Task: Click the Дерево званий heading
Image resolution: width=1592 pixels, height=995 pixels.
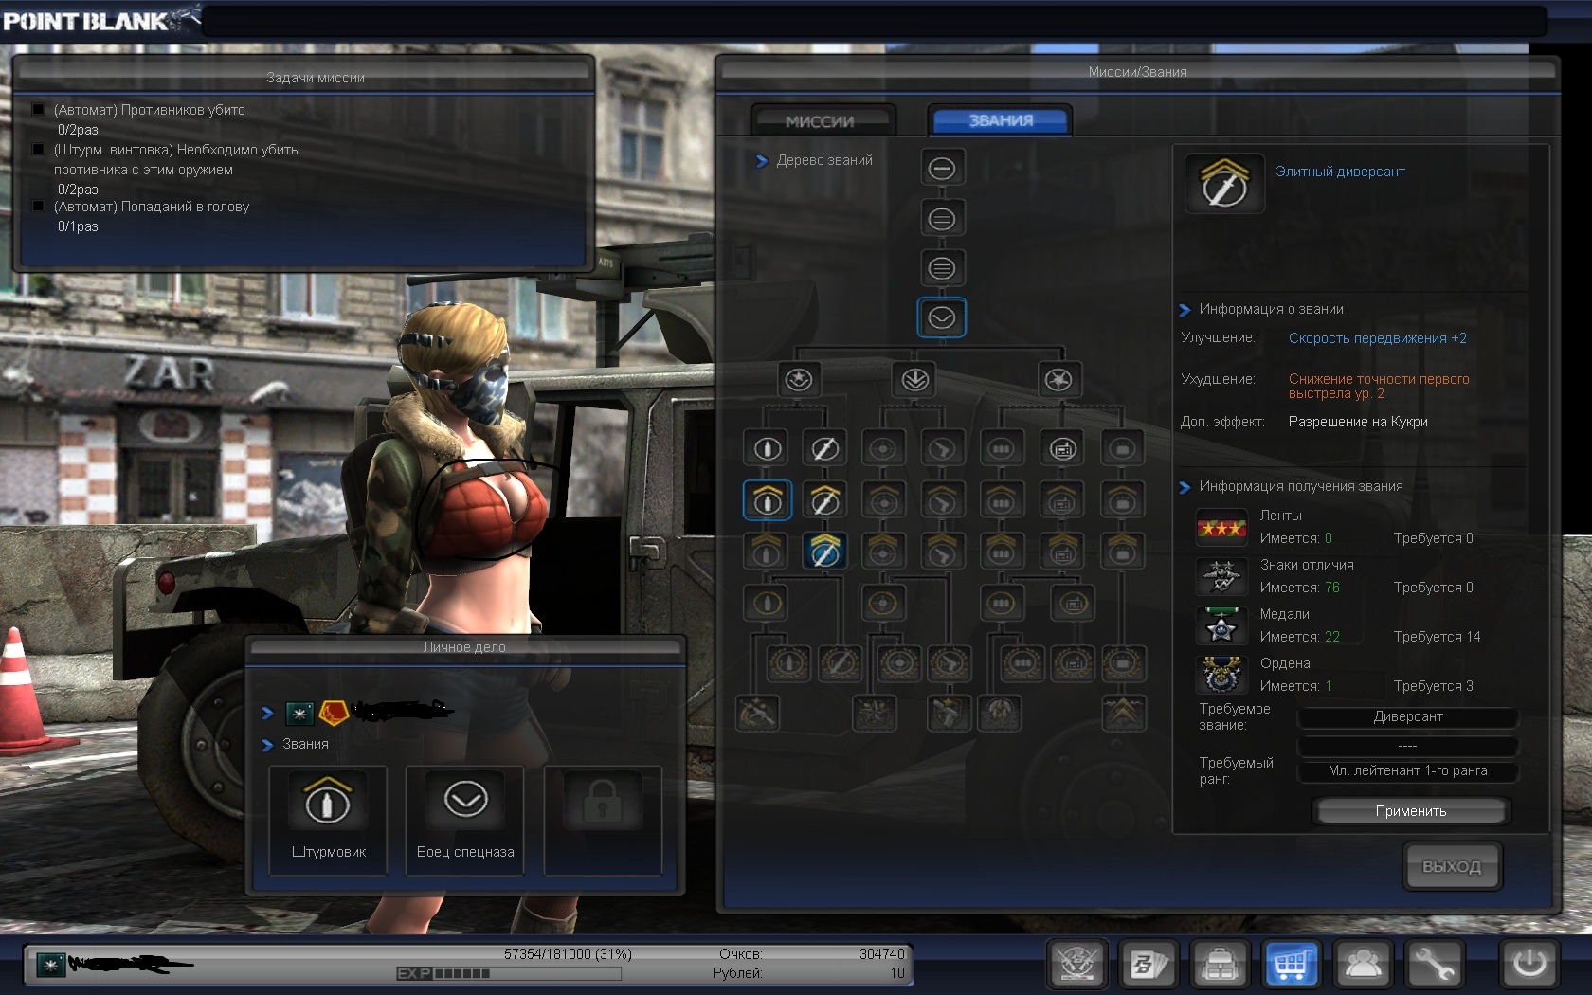Action: click(x=824, y=161)
